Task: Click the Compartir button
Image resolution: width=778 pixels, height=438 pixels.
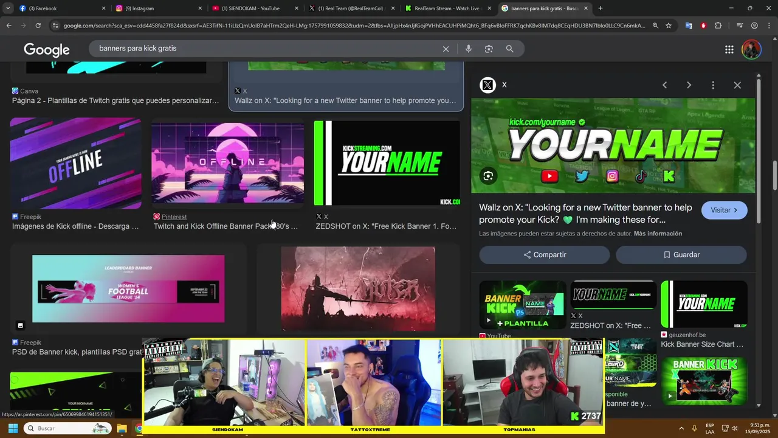Action: (544, 255)
